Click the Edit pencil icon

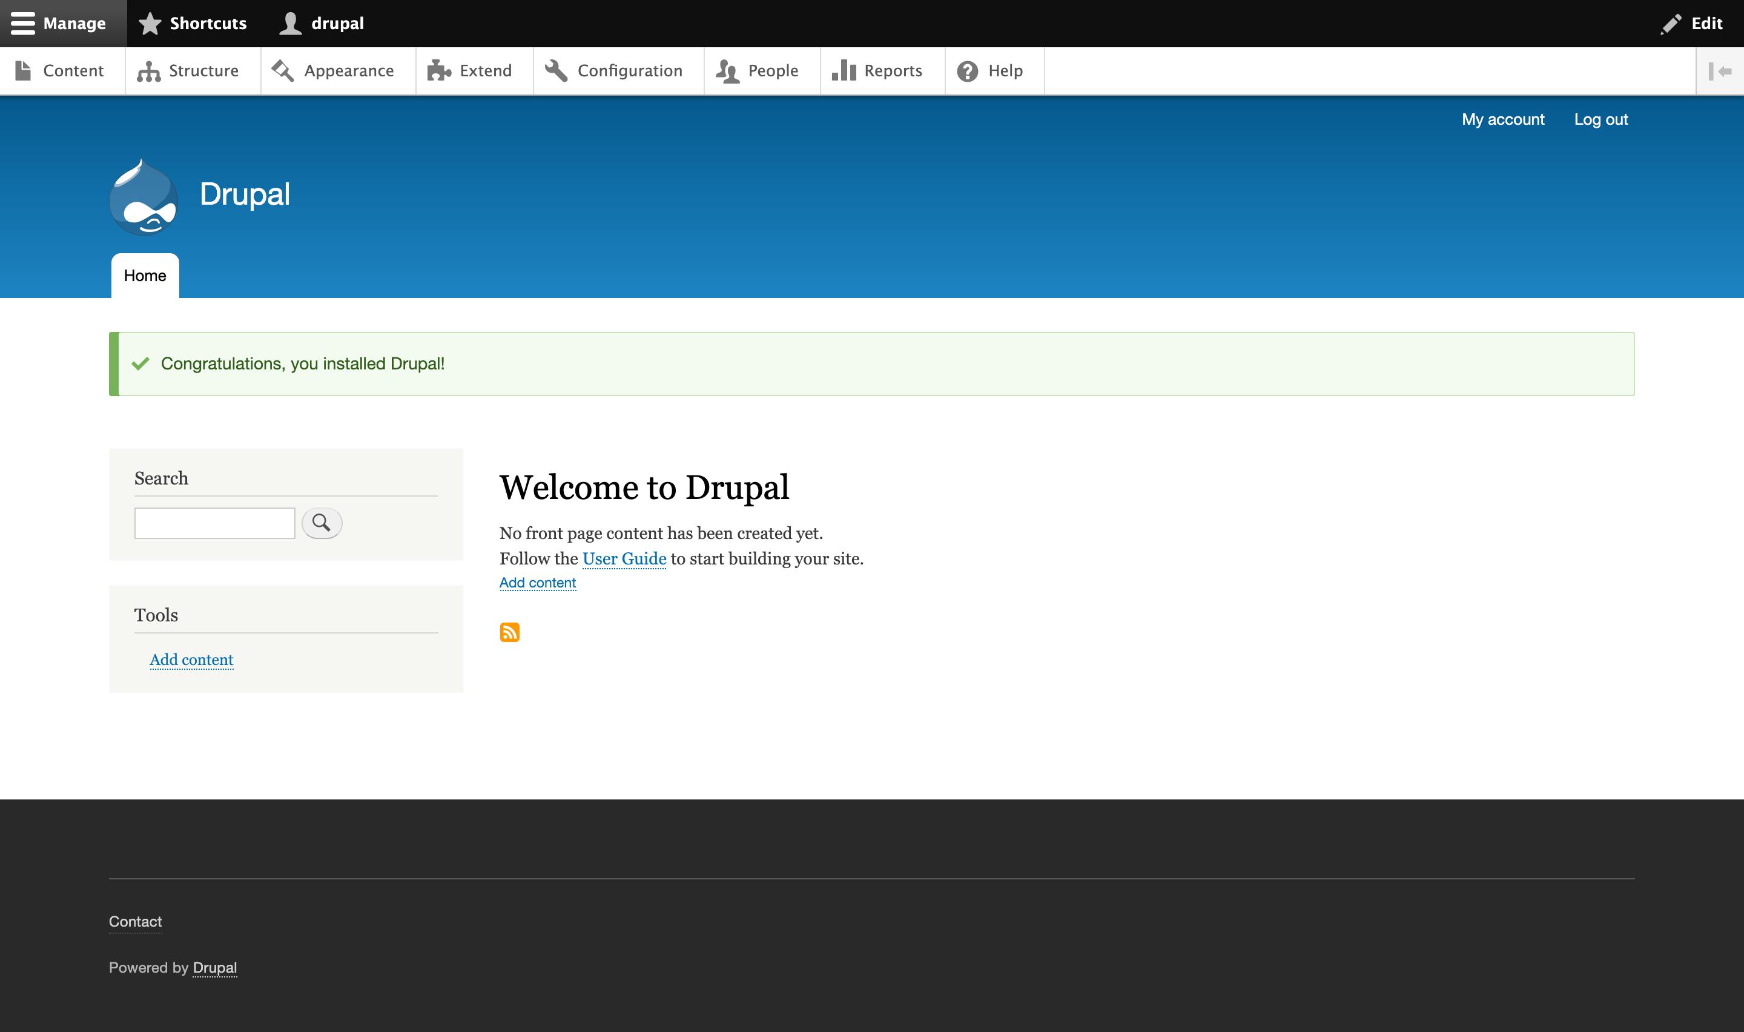(1671, 24)
